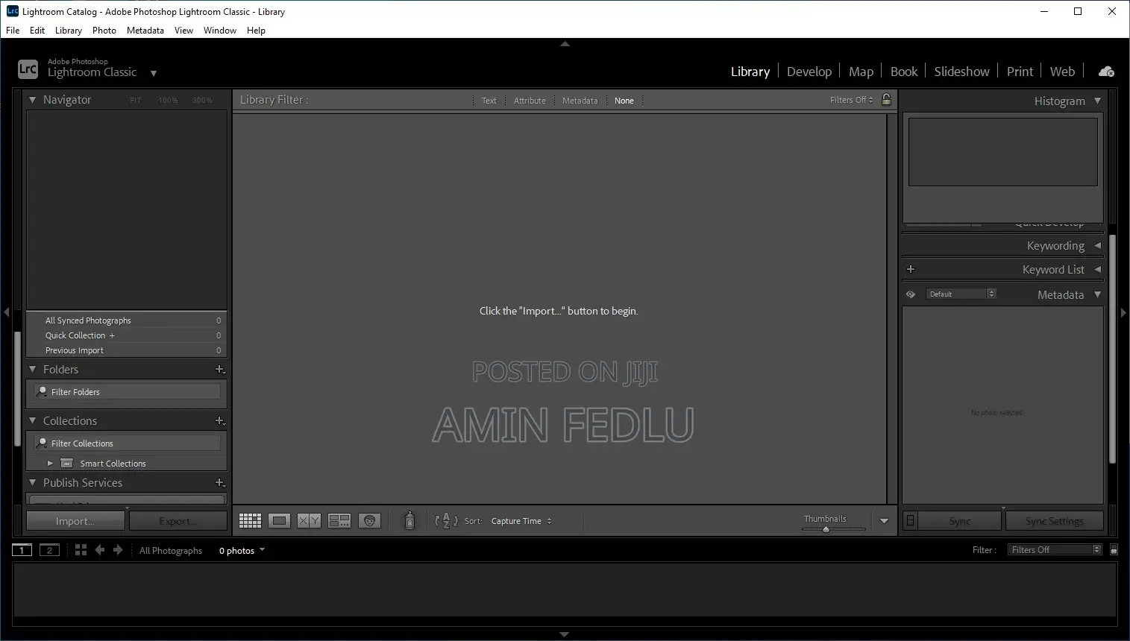Screen dimensions: 1130x641
Task: Enable the None filter option
Action: (x=624, y=100)
